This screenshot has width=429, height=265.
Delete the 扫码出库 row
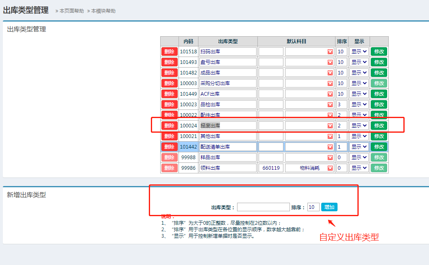click(170, 52)
